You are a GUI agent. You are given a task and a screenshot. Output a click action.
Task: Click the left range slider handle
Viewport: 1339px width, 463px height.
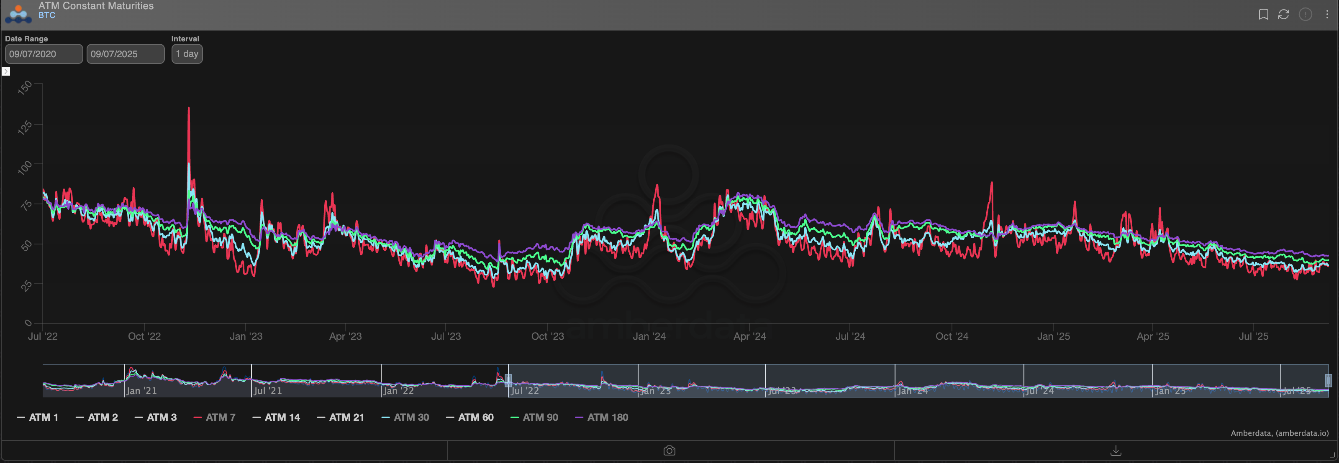point(508,380)
